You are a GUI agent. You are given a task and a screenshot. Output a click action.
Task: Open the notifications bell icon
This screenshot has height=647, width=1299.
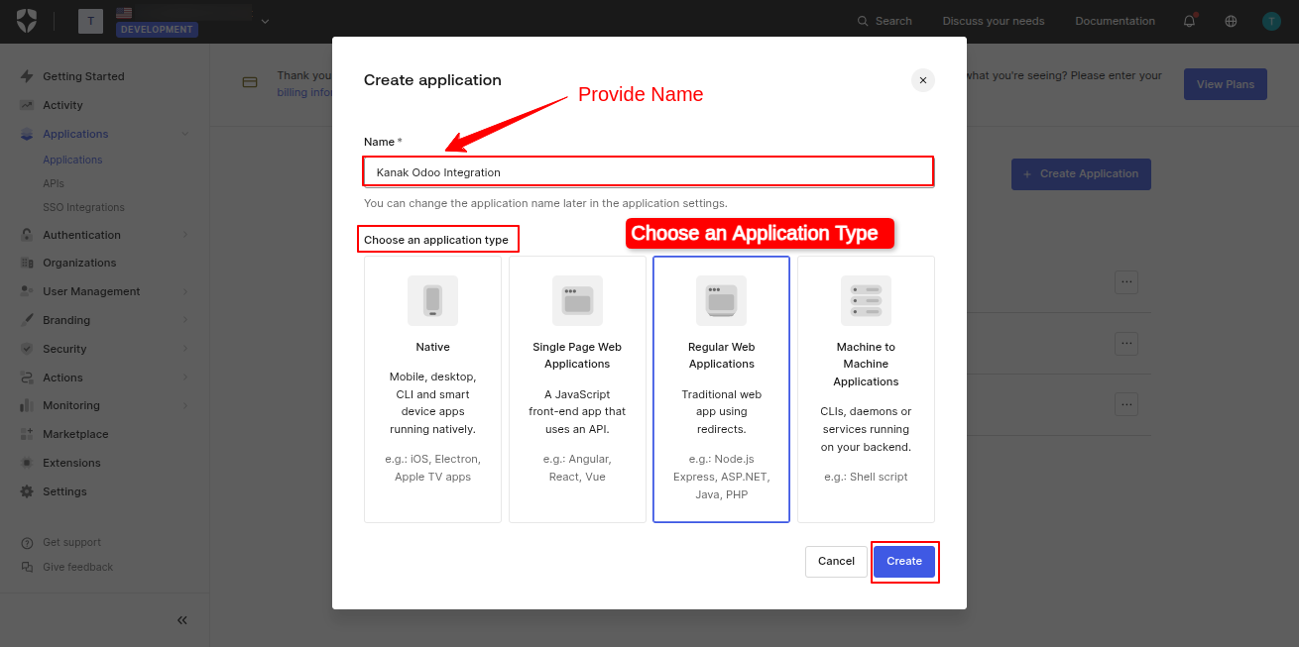[x=1189, y=21]
